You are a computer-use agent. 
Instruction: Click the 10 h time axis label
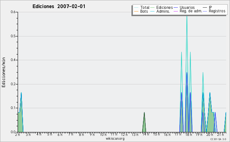pyautogui.click(x=103, y=134)
